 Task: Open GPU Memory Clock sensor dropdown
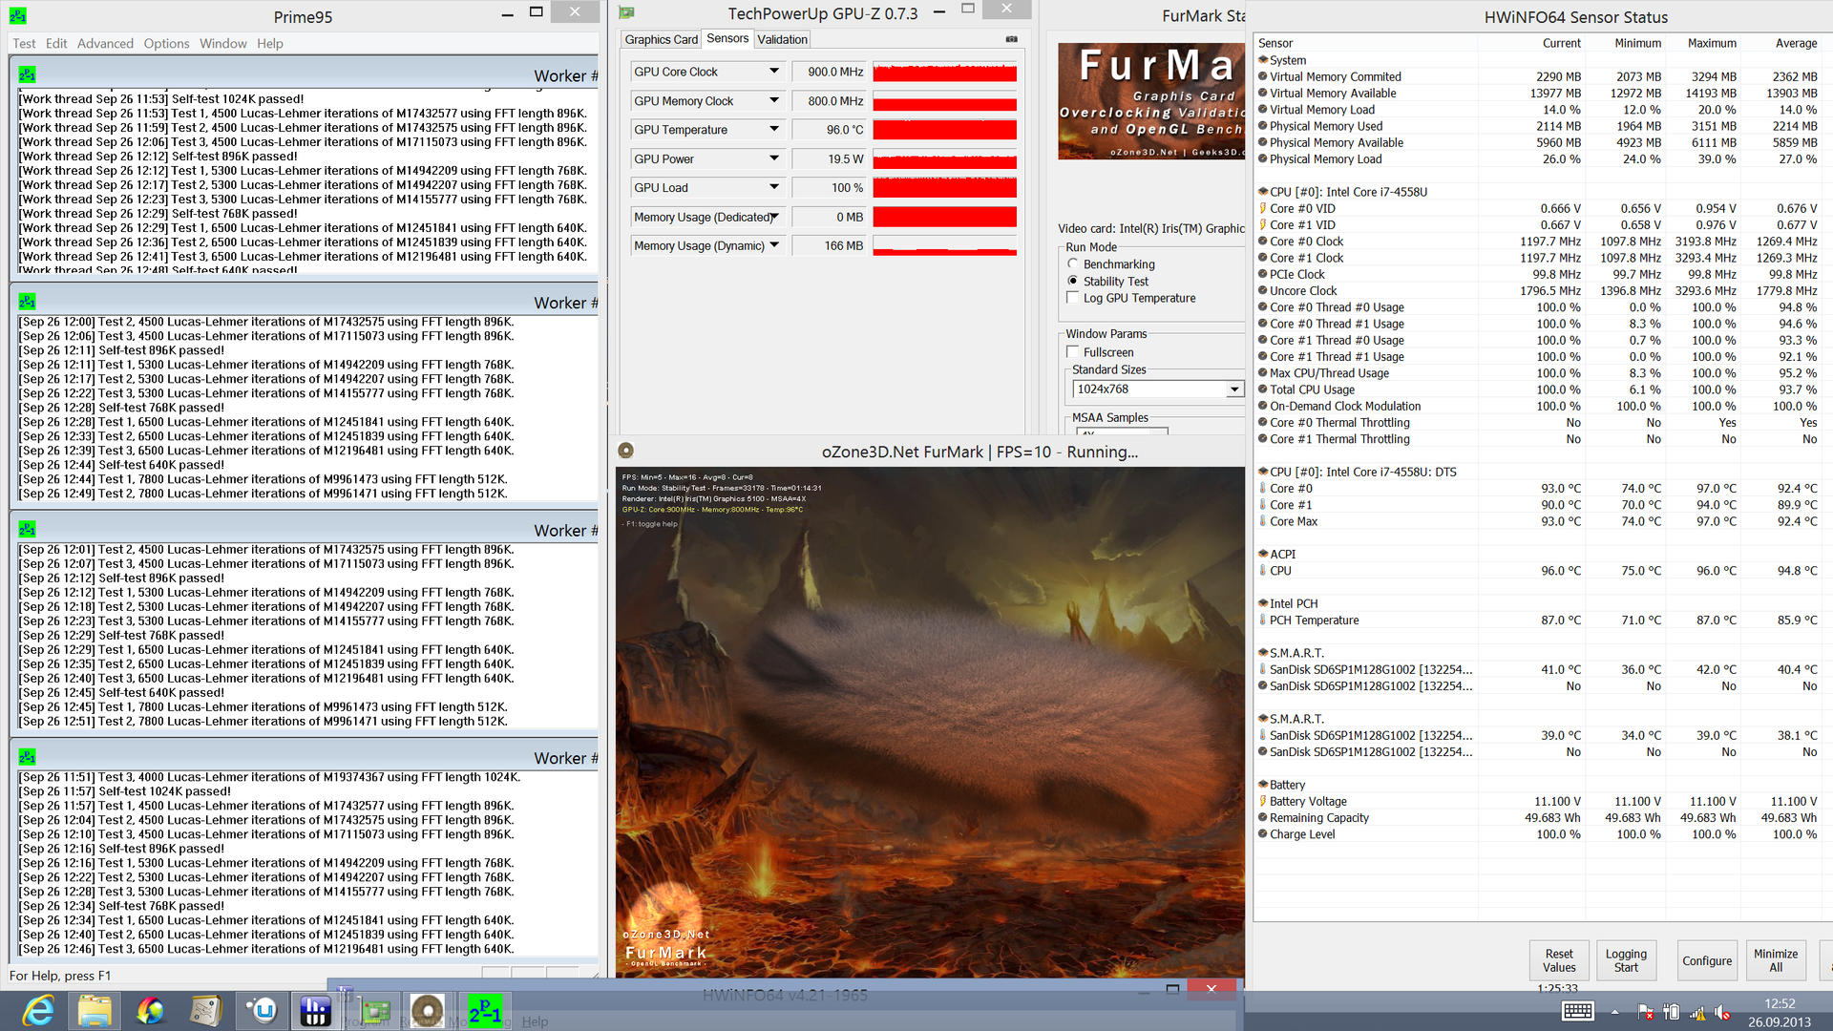click(774, 100)
